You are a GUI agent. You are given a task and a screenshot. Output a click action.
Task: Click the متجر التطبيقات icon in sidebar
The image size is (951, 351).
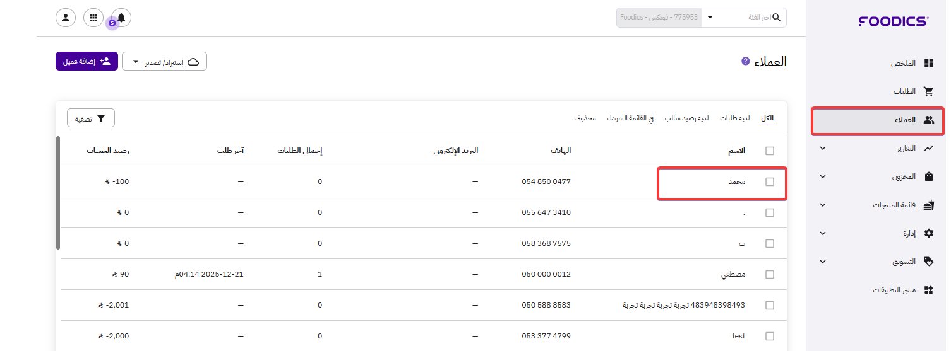coord(928,290)
